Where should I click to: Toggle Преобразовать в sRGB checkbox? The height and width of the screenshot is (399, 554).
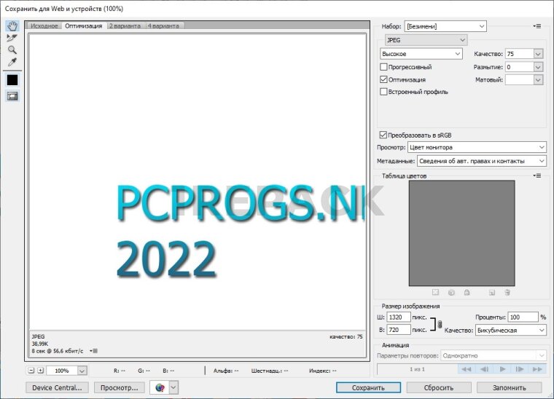click(x=383, y=135)
